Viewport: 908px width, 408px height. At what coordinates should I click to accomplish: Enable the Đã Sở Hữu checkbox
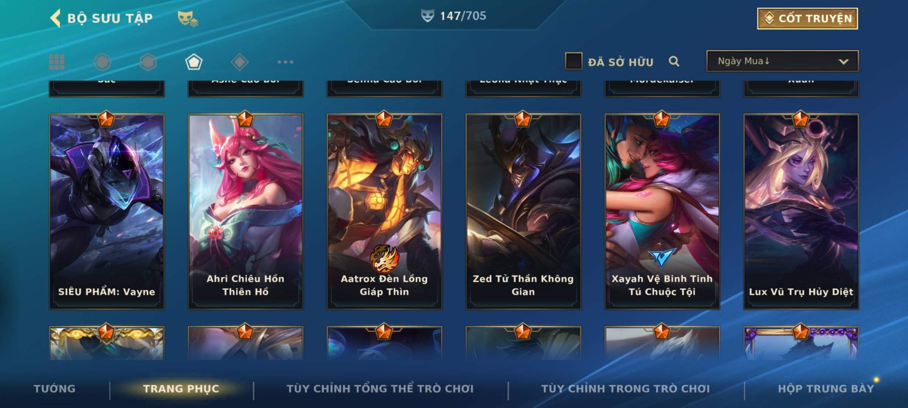[x=574, y=61]
